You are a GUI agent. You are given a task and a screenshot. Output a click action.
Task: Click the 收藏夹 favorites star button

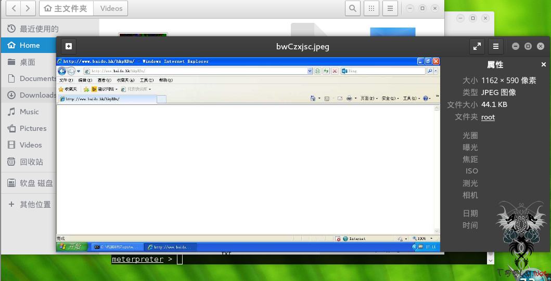tap(68, 89)
